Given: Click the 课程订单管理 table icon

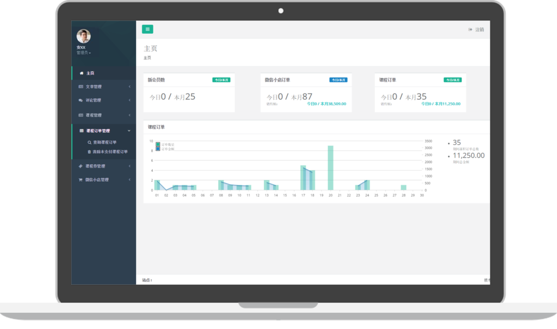Looking at the screenshot, I should pos(82,131).
